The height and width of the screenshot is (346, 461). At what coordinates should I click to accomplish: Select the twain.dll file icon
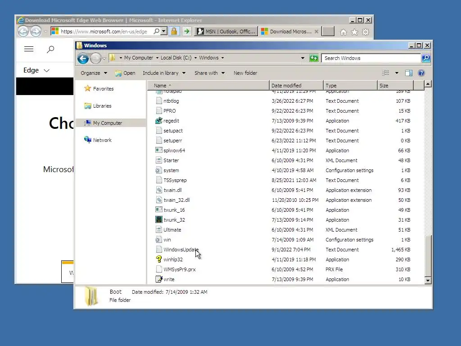pyautogui.click(x=159, y=190)
